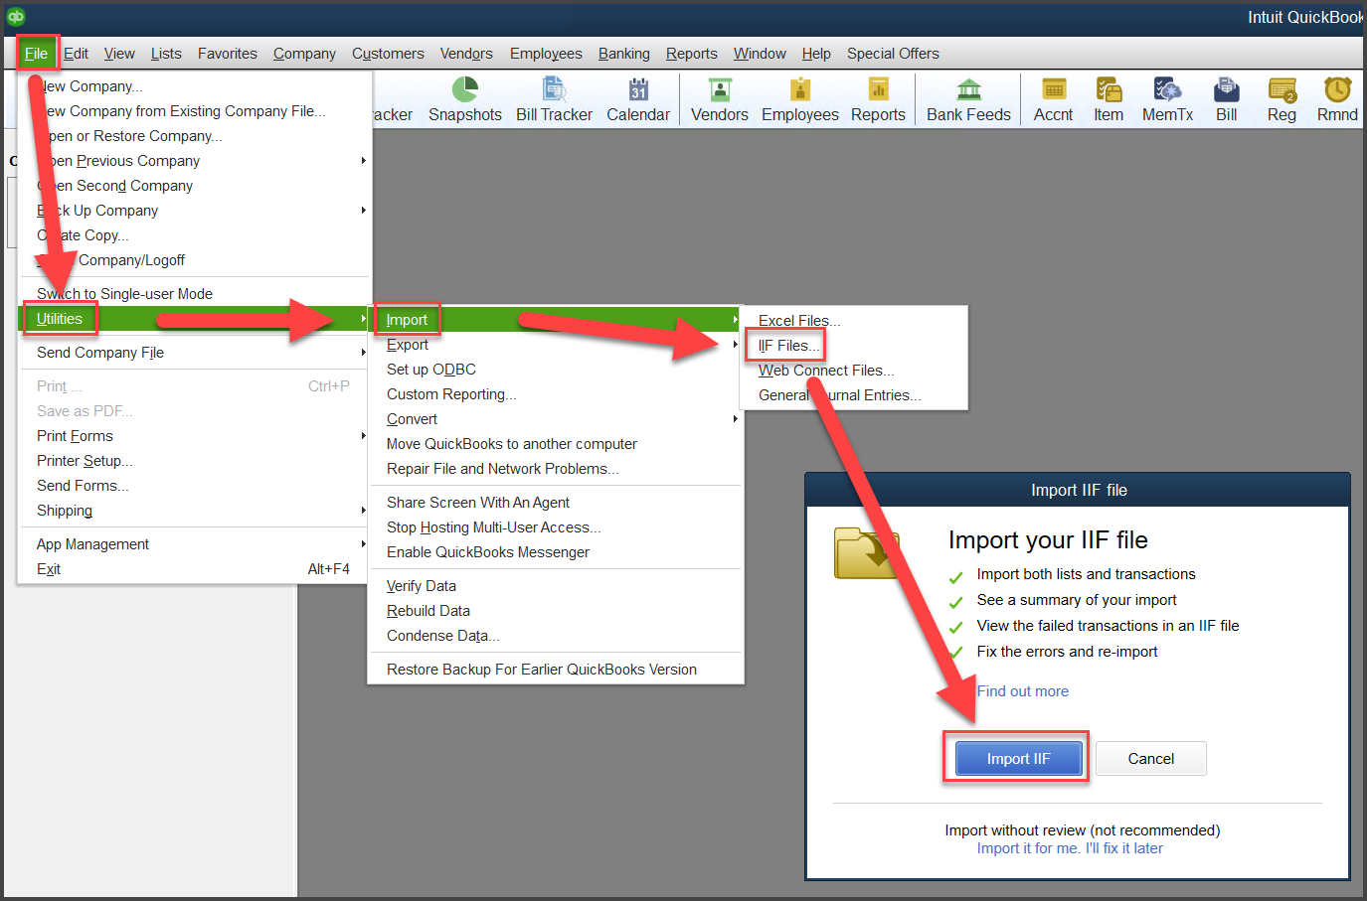Open the Reports toolbar icon
Image resolution: width=1367 pixels, height=901 pixels.
pos(878,100)
